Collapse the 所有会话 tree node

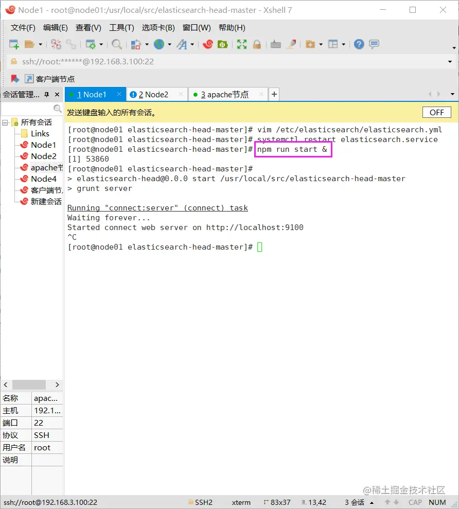click(5, 122)
